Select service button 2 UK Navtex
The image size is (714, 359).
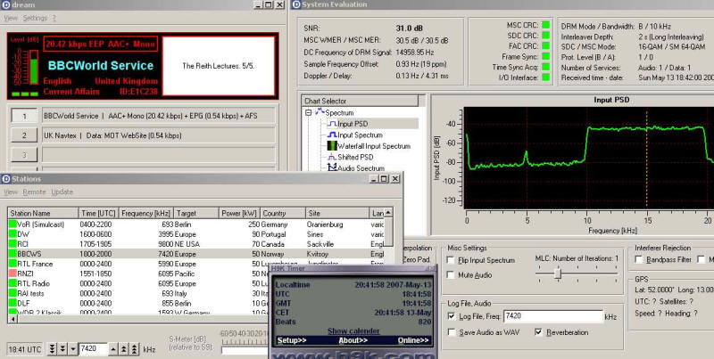point(24,135)
